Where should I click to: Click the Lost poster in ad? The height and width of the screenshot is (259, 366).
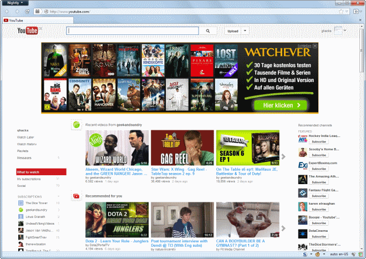226,60
